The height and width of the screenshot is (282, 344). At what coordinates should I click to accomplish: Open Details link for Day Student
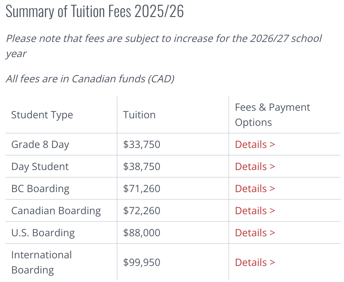pyautogui.click(x=255, y=167)
